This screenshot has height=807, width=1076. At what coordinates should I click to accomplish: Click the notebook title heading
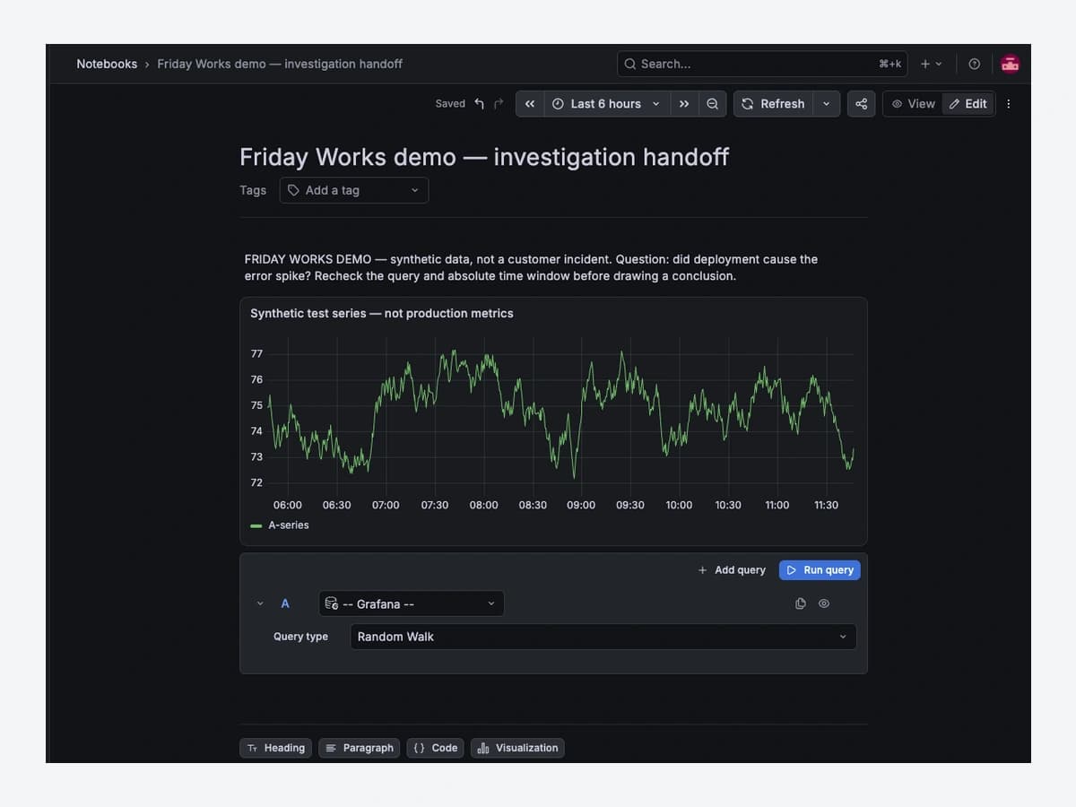click(x=484, y=157)
